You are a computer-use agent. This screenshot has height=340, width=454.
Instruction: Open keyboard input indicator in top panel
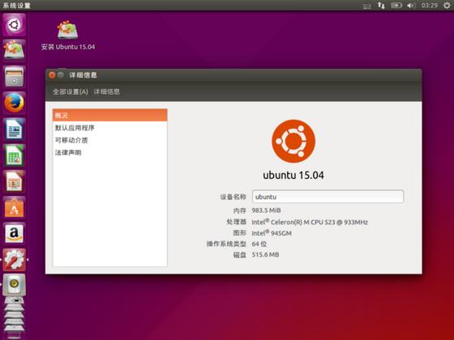pyautogui.click(x=366, y=6)
